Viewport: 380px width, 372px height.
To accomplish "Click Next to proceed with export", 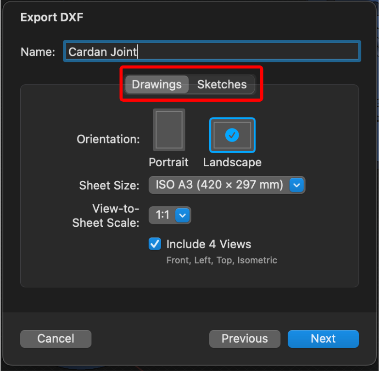I will click(x=323, y=339).
